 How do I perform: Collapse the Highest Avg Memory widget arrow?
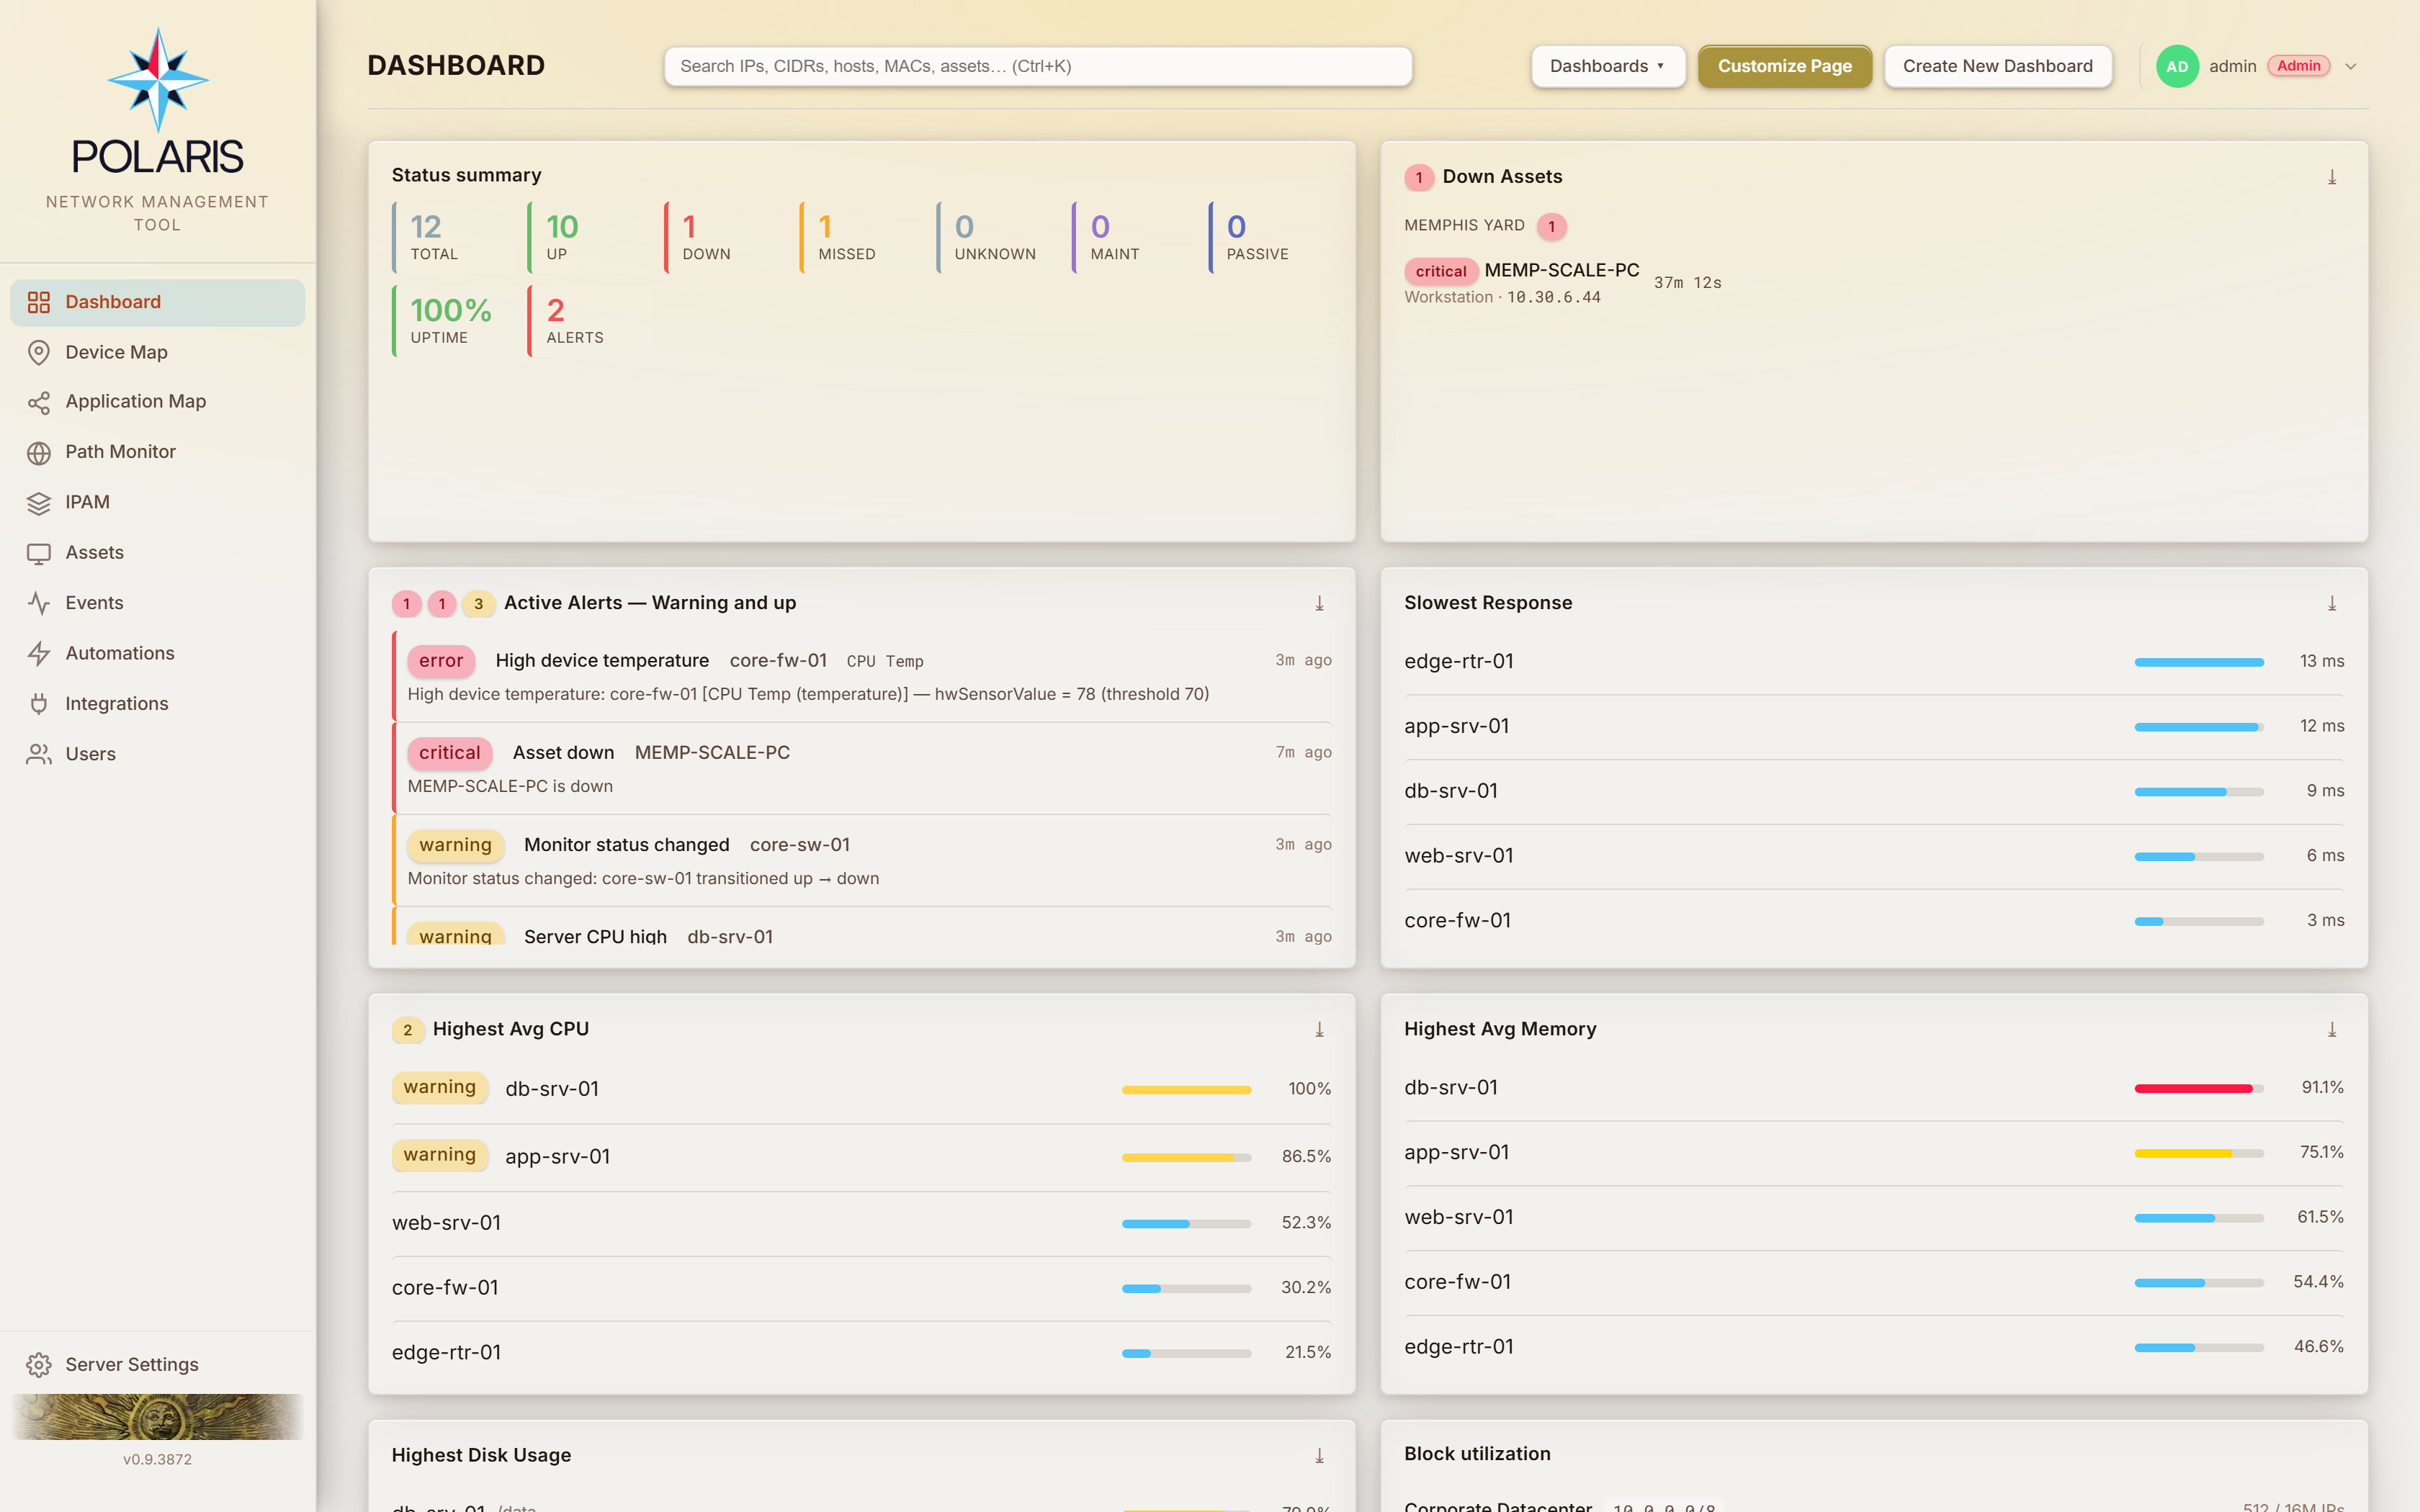click(2331, 1029)
